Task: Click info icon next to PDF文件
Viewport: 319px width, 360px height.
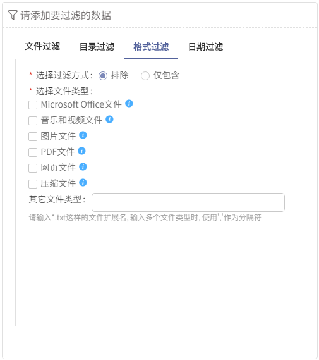Action: coord(82,151)
